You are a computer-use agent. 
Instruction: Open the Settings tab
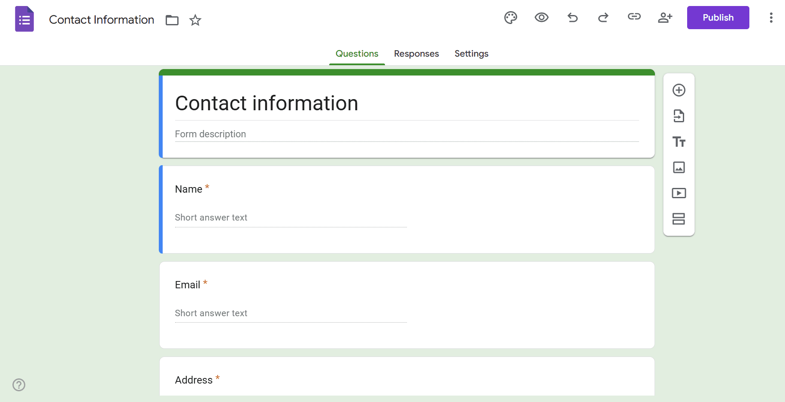coord(471,54)
